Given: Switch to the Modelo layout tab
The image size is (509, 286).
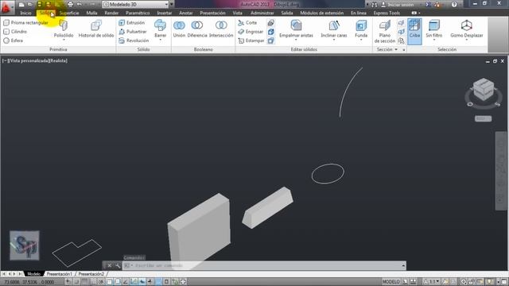Looking at the screenshot, I should click(33, 274).
